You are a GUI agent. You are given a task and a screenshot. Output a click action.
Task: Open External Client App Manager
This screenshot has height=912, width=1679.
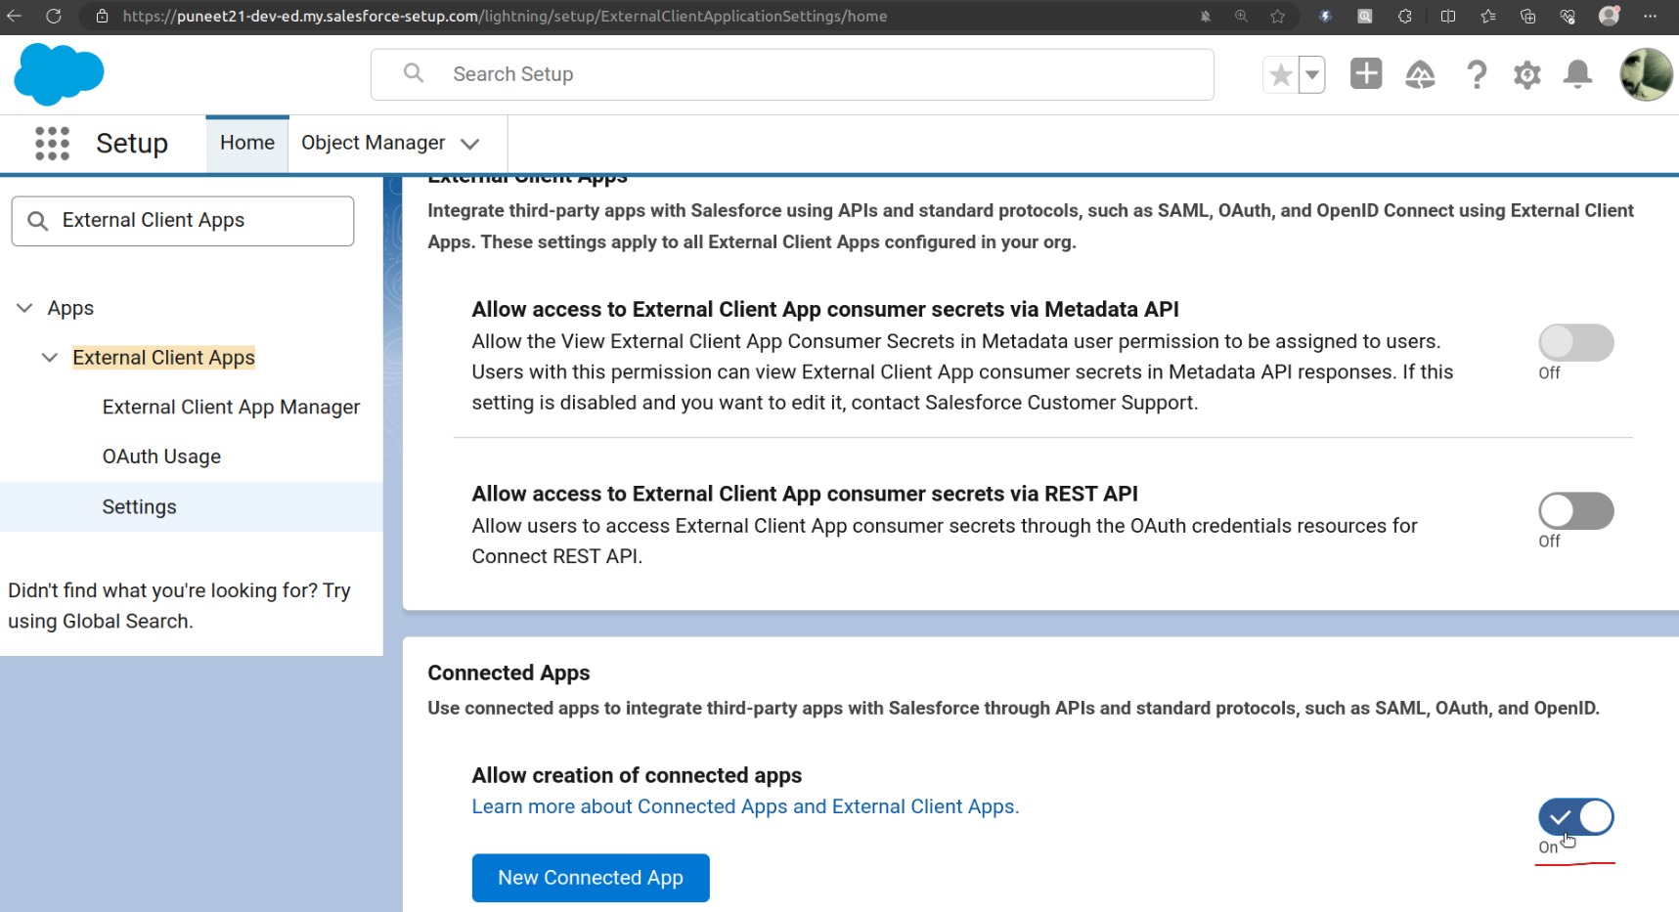[x=231, y=408]
